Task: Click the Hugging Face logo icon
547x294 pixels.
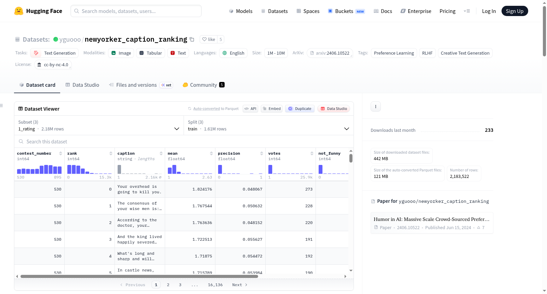Action: click(19, 11)
